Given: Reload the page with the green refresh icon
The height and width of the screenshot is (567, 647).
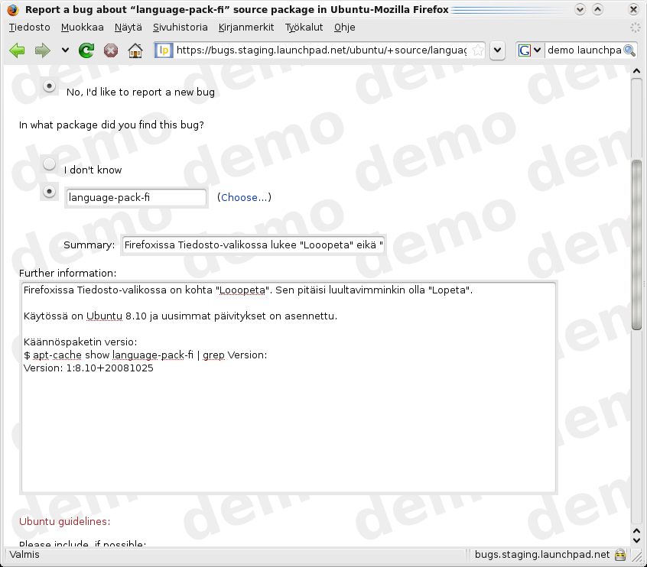Looking at the screenshot, I should tap(86, 50).
